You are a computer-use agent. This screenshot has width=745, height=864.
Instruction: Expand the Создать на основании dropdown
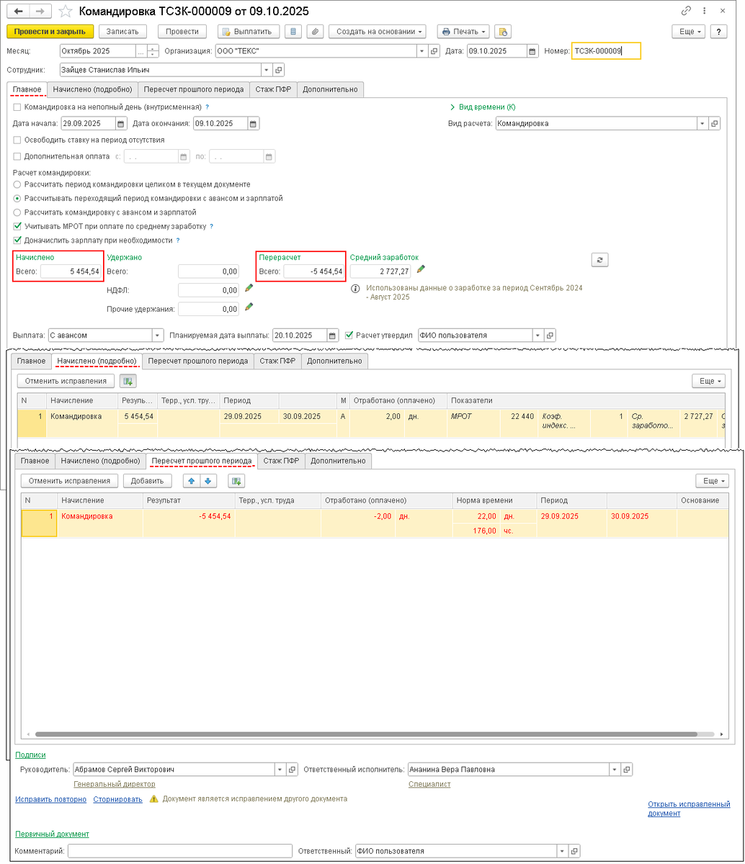click(x=378, y=32)
